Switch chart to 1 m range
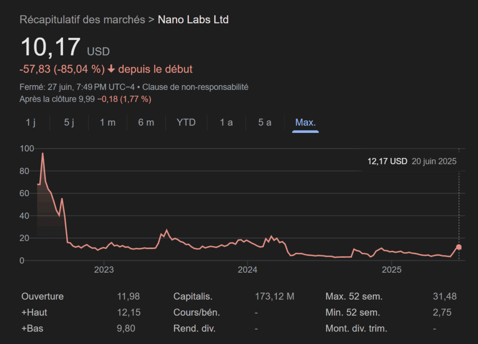This screenshot has width=478, height=344. pyautogui.click(x=108, y=123)
